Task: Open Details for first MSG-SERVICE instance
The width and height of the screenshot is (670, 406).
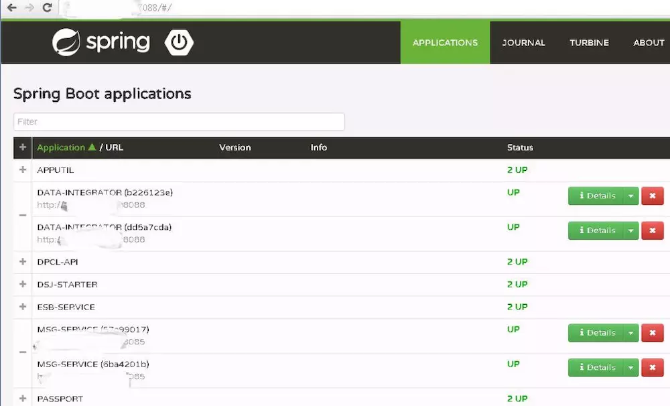Action: pos(595,332)
